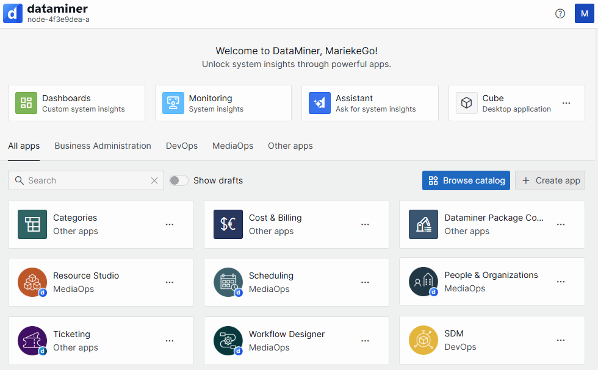Image resolution: width=598 pixels, height=370 pixels.
Task: Open Resource Studio more options menu
Action: tap(170, 282)
